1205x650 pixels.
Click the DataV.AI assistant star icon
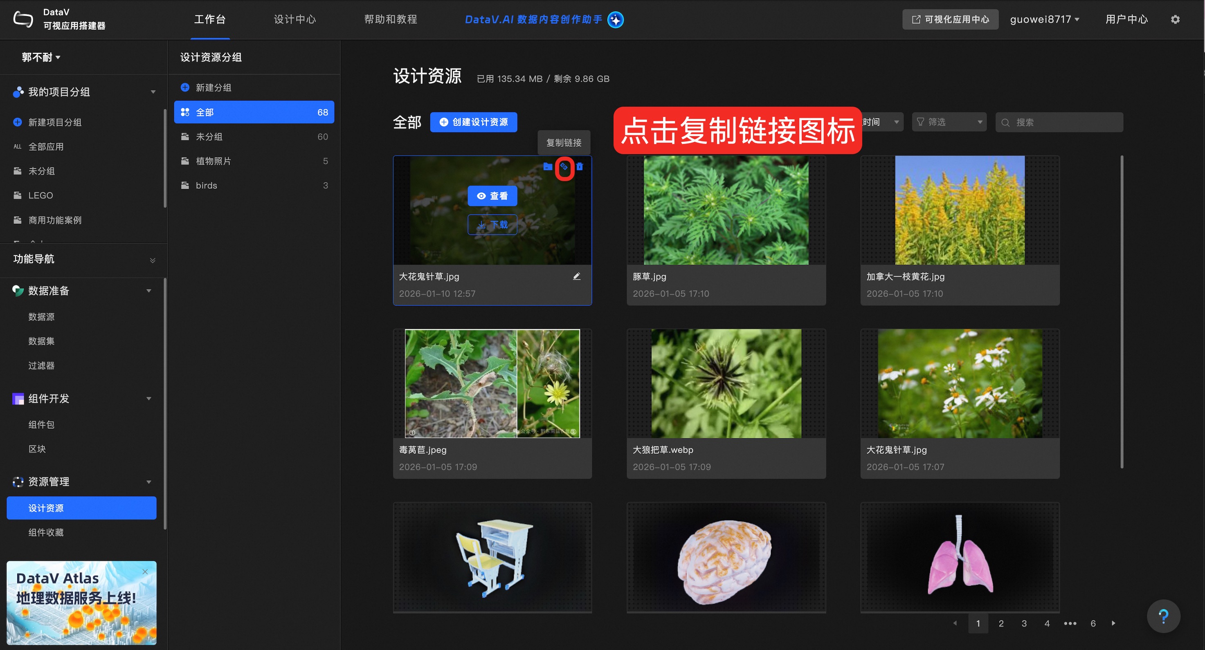pos(616,20)
